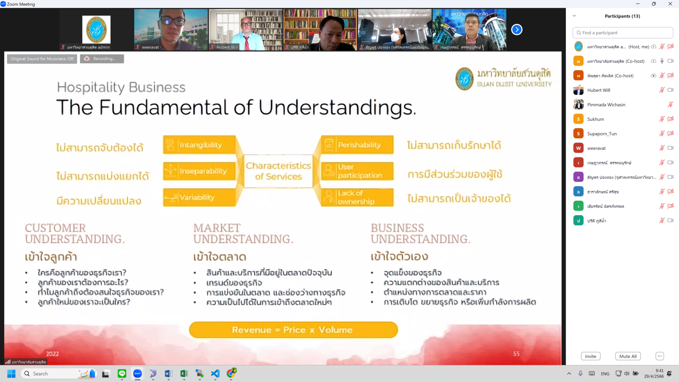Toggle microphone for Hubert Will
This screenshot has height=382, width=679.
click(x=662, y=90)
